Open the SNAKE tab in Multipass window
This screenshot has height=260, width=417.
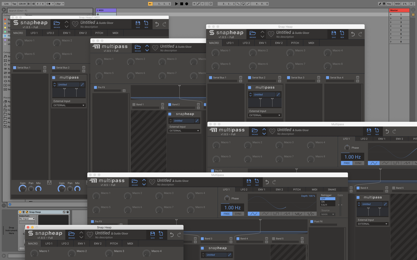click(332, 189)
